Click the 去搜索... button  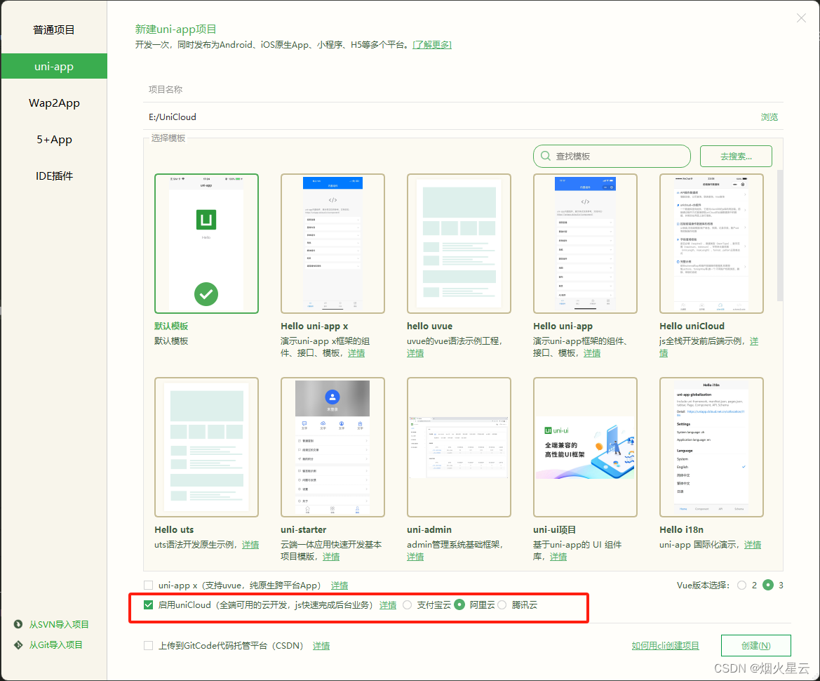(736, 156)
